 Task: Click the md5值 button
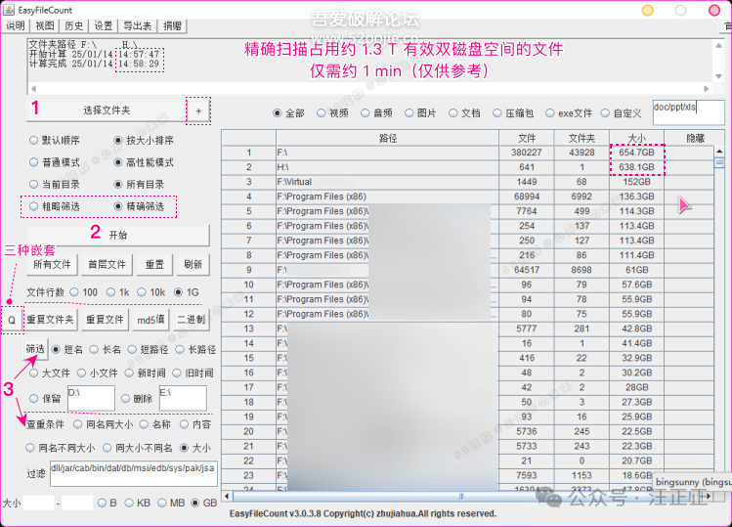coord(151,320)
